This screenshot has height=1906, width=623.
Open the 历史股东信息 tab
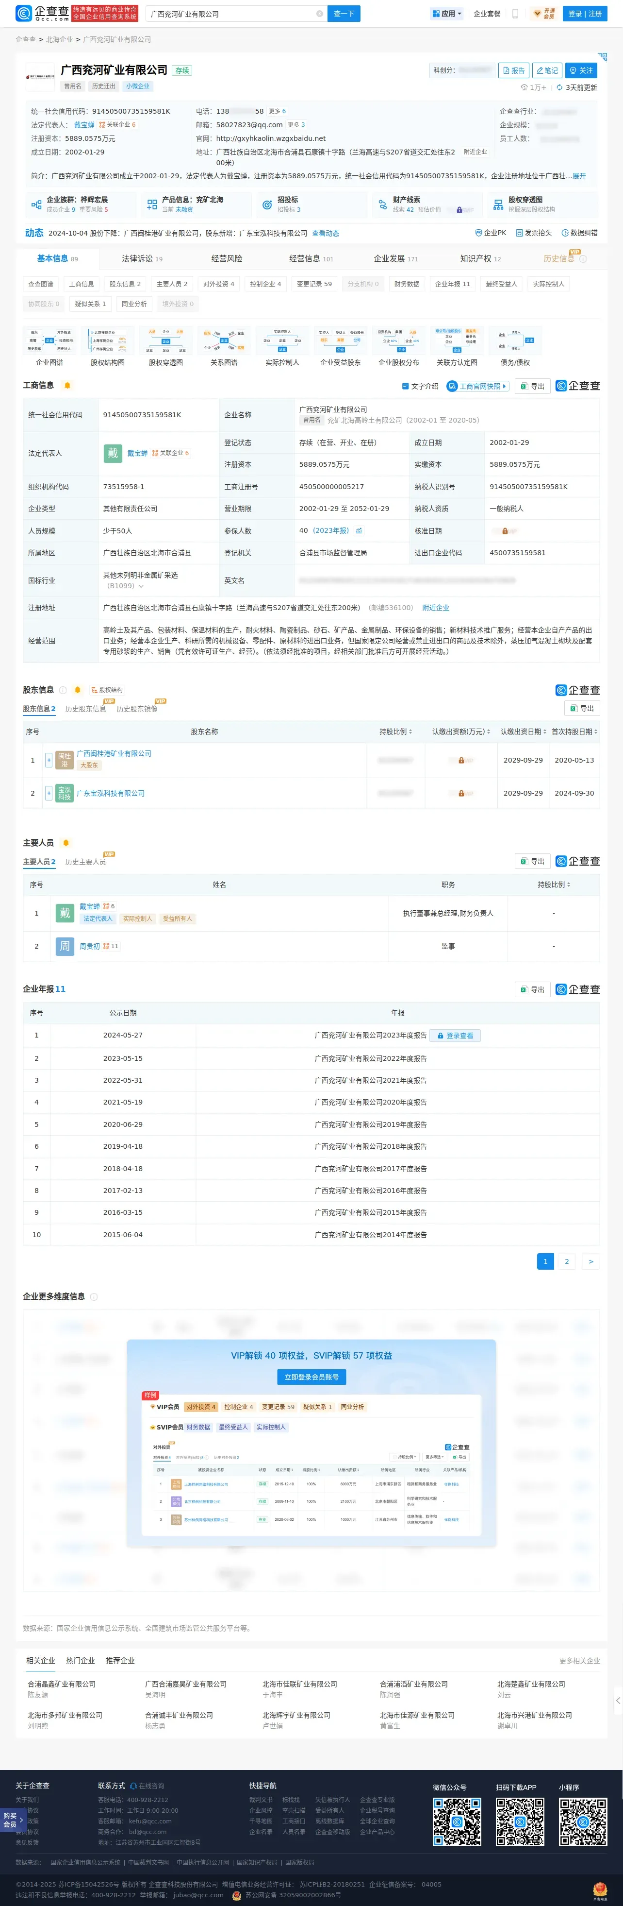pos(86,709)
